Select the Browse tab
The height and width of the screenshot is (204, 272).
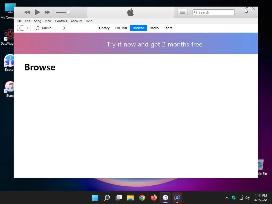[x=138, y=28]
